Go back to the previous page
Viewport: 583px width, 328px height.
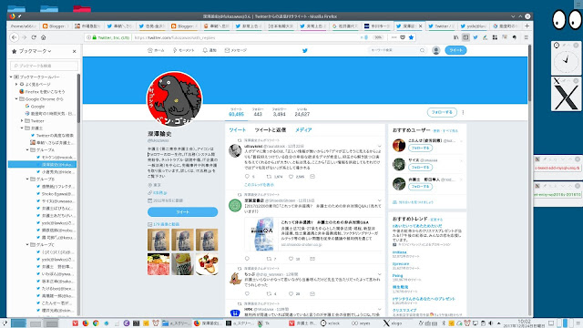15,37
